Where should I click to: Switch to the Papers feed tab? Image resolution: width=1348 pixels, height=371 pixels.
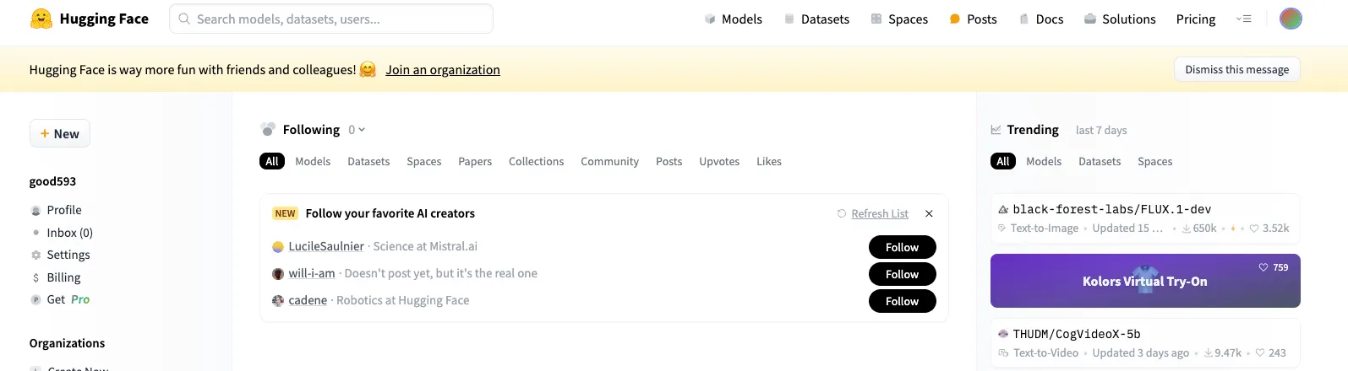(475, 161)
